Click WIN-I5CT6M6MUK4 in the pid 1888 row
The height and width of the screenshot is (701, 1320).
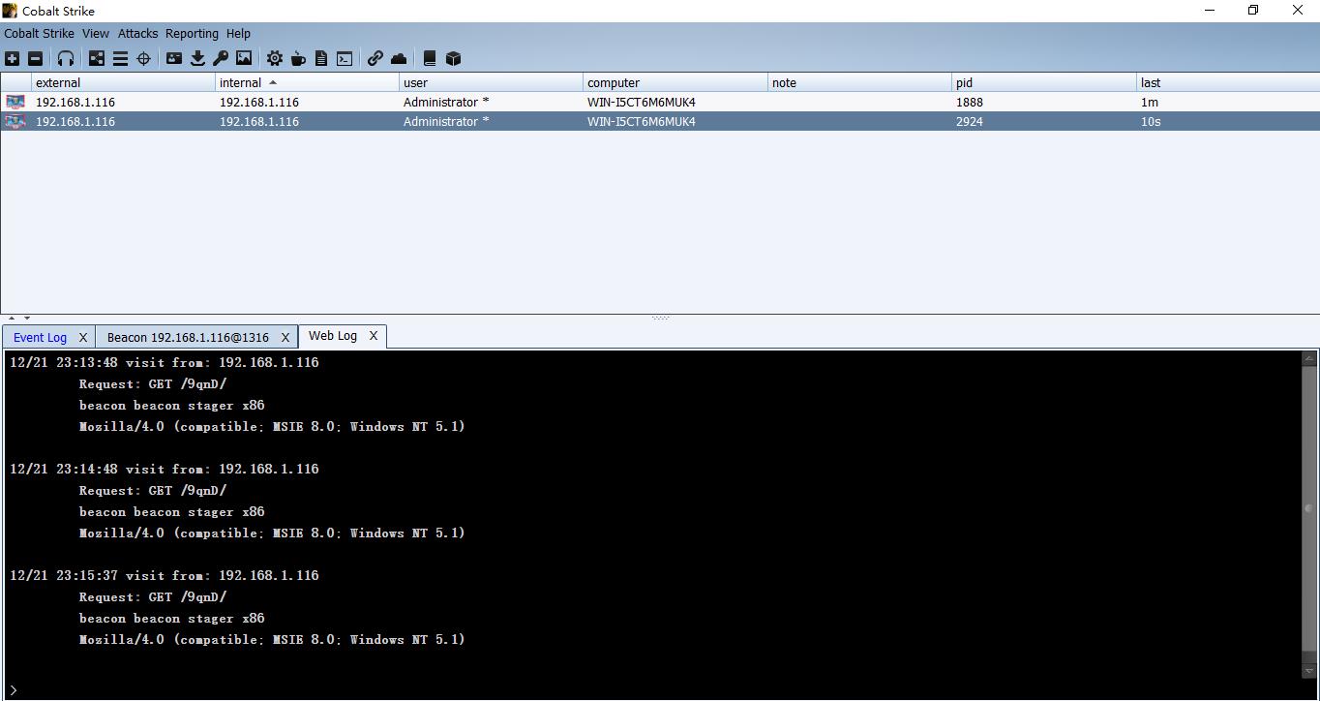click(x=641, y=102)
